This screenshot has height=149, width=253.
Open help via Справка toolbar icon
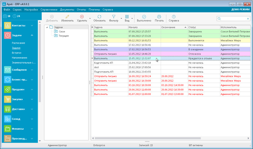tap(174, 17)
